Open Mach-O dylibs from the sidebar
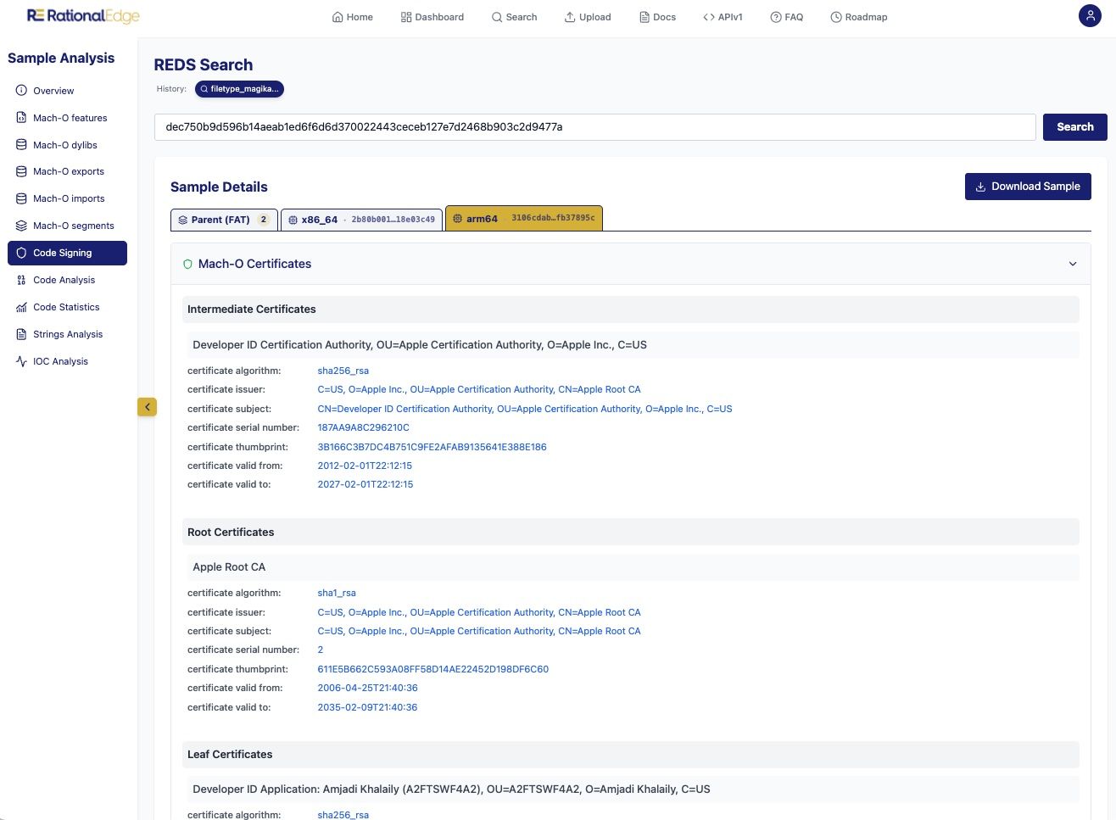Screen dimensions: 1116x820 64,145
